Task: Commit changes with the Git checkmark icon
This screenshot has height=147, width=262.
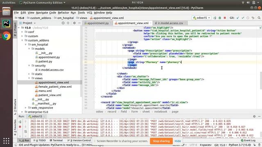Action: pos(243,18)
